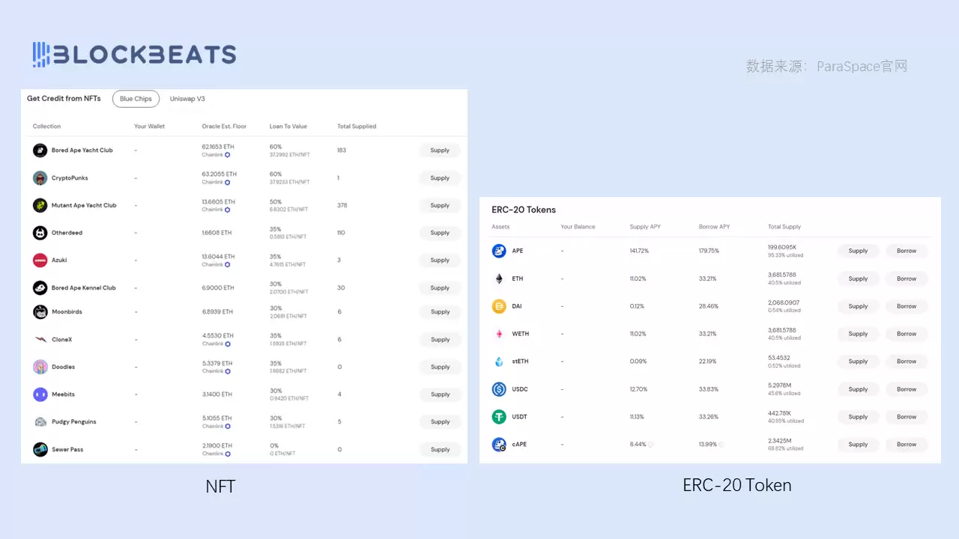
Task: Click the Total Supplied column header
Action: point(357,127)
